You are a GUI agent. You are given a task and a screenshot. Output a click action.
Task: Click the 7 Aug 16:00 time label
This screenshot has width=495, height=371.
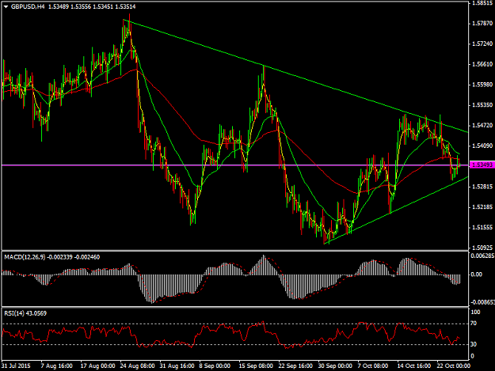56,366
